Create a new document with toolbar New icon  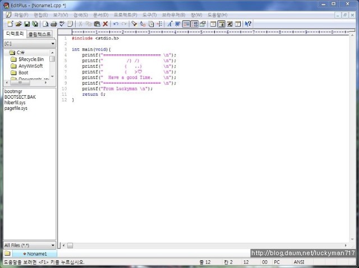click(10, 24)
